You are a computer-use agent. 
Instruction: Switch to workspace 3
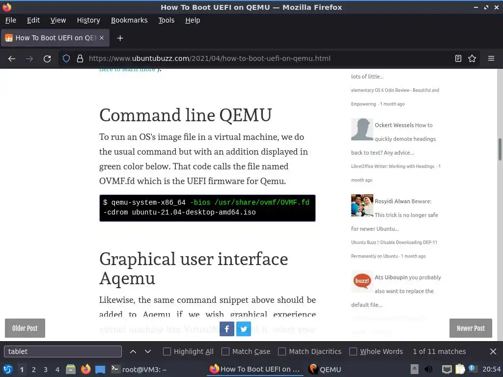[x=46, y=369]
